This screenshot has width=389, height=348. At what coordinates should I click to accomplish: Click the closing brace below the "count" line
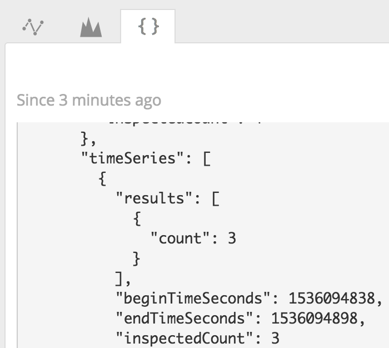pyautogui.click(x=137, y=258)
